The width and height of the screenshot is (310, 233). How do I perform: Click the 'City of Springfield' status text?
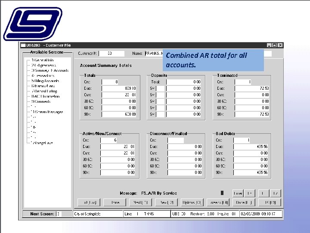(87, 214)
